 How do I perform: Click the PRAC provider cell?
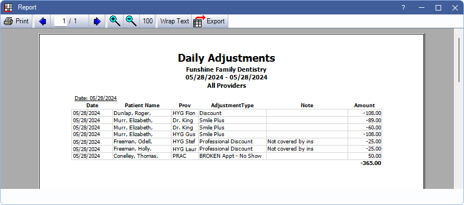[185, 156]
